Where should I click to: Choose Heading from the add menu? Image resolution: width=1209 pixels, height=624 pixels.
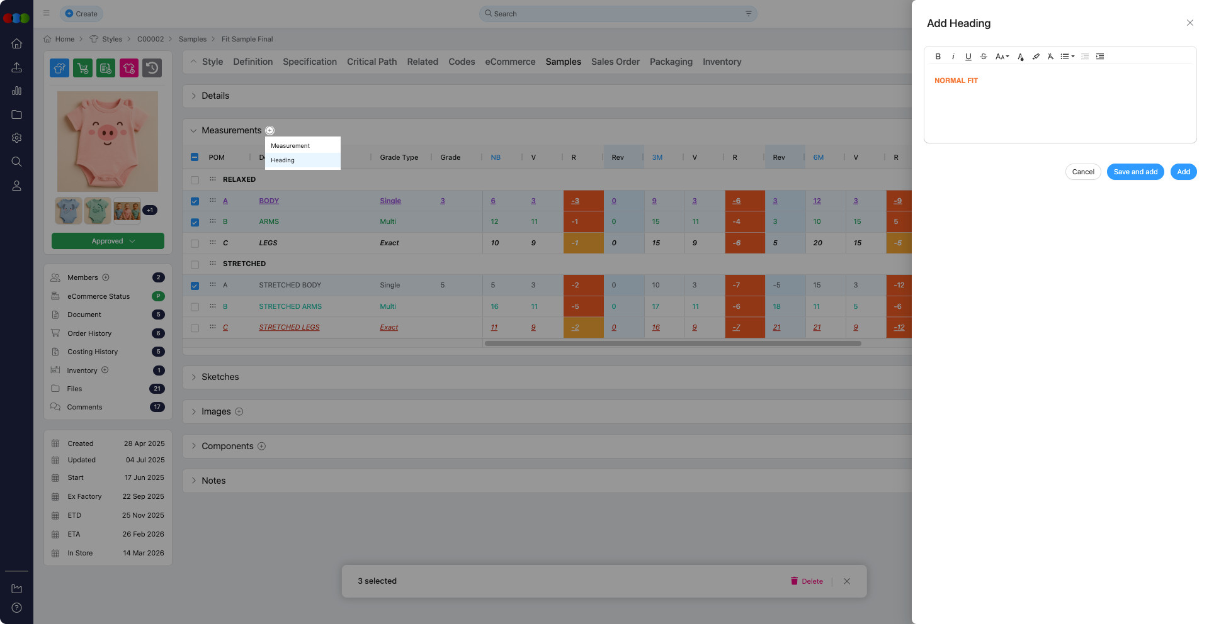click(283, 160)
